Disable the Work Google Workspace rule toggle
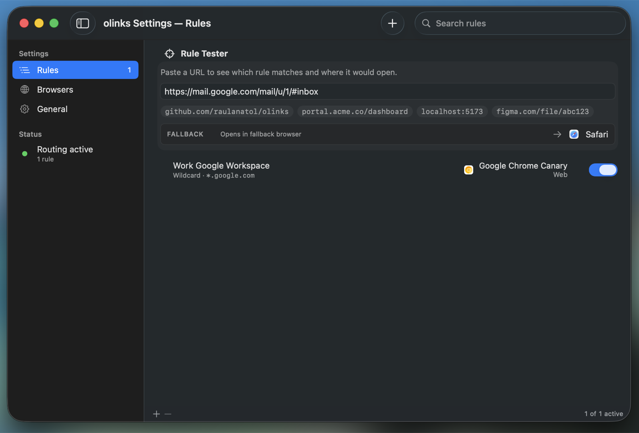Viewport: 639px width, 433px height. [603, 170]
